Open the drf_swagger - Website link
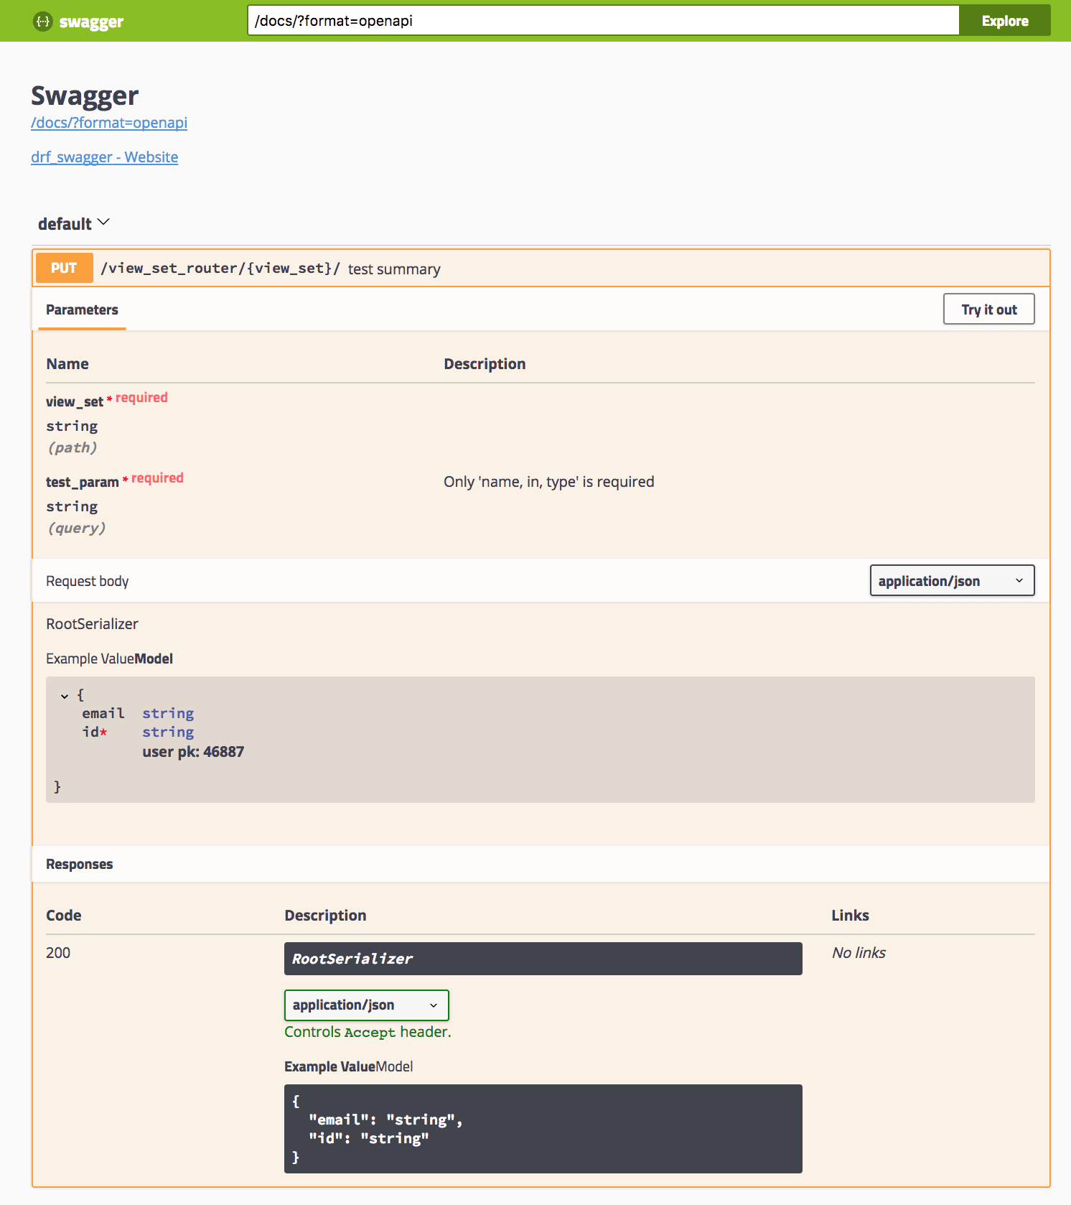1071x1205 pixels. click(105, 157)
